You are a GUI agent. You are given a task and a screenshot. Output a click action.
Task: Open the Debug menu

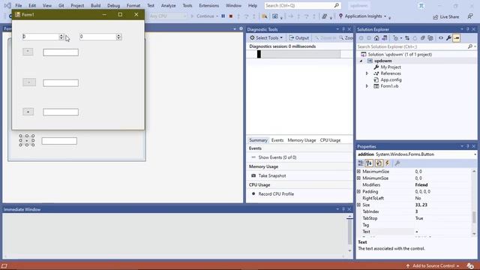[x=113, y=5]
